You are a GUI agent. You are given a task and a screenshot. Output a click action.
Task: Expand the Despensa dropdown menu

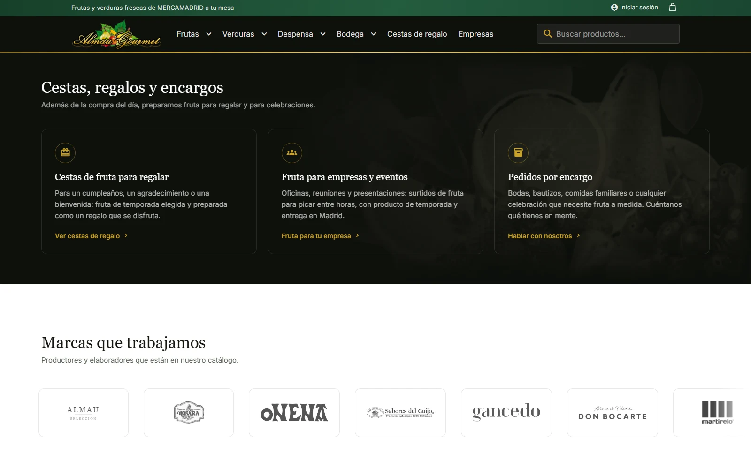(x=301, y=34)
